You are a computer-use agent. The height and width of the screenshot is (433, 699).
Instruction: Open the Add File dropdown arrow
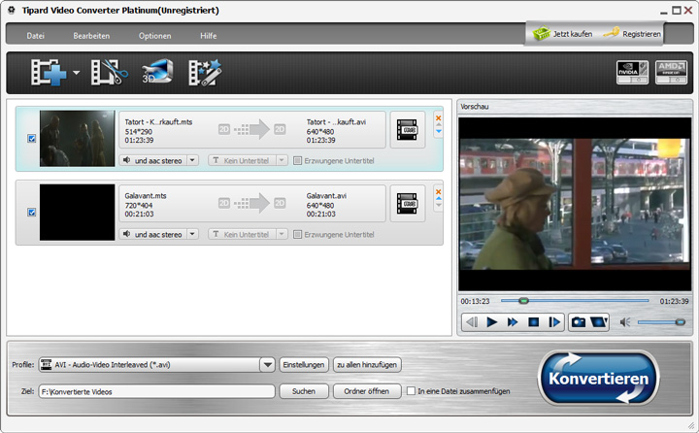coord(77,72)
